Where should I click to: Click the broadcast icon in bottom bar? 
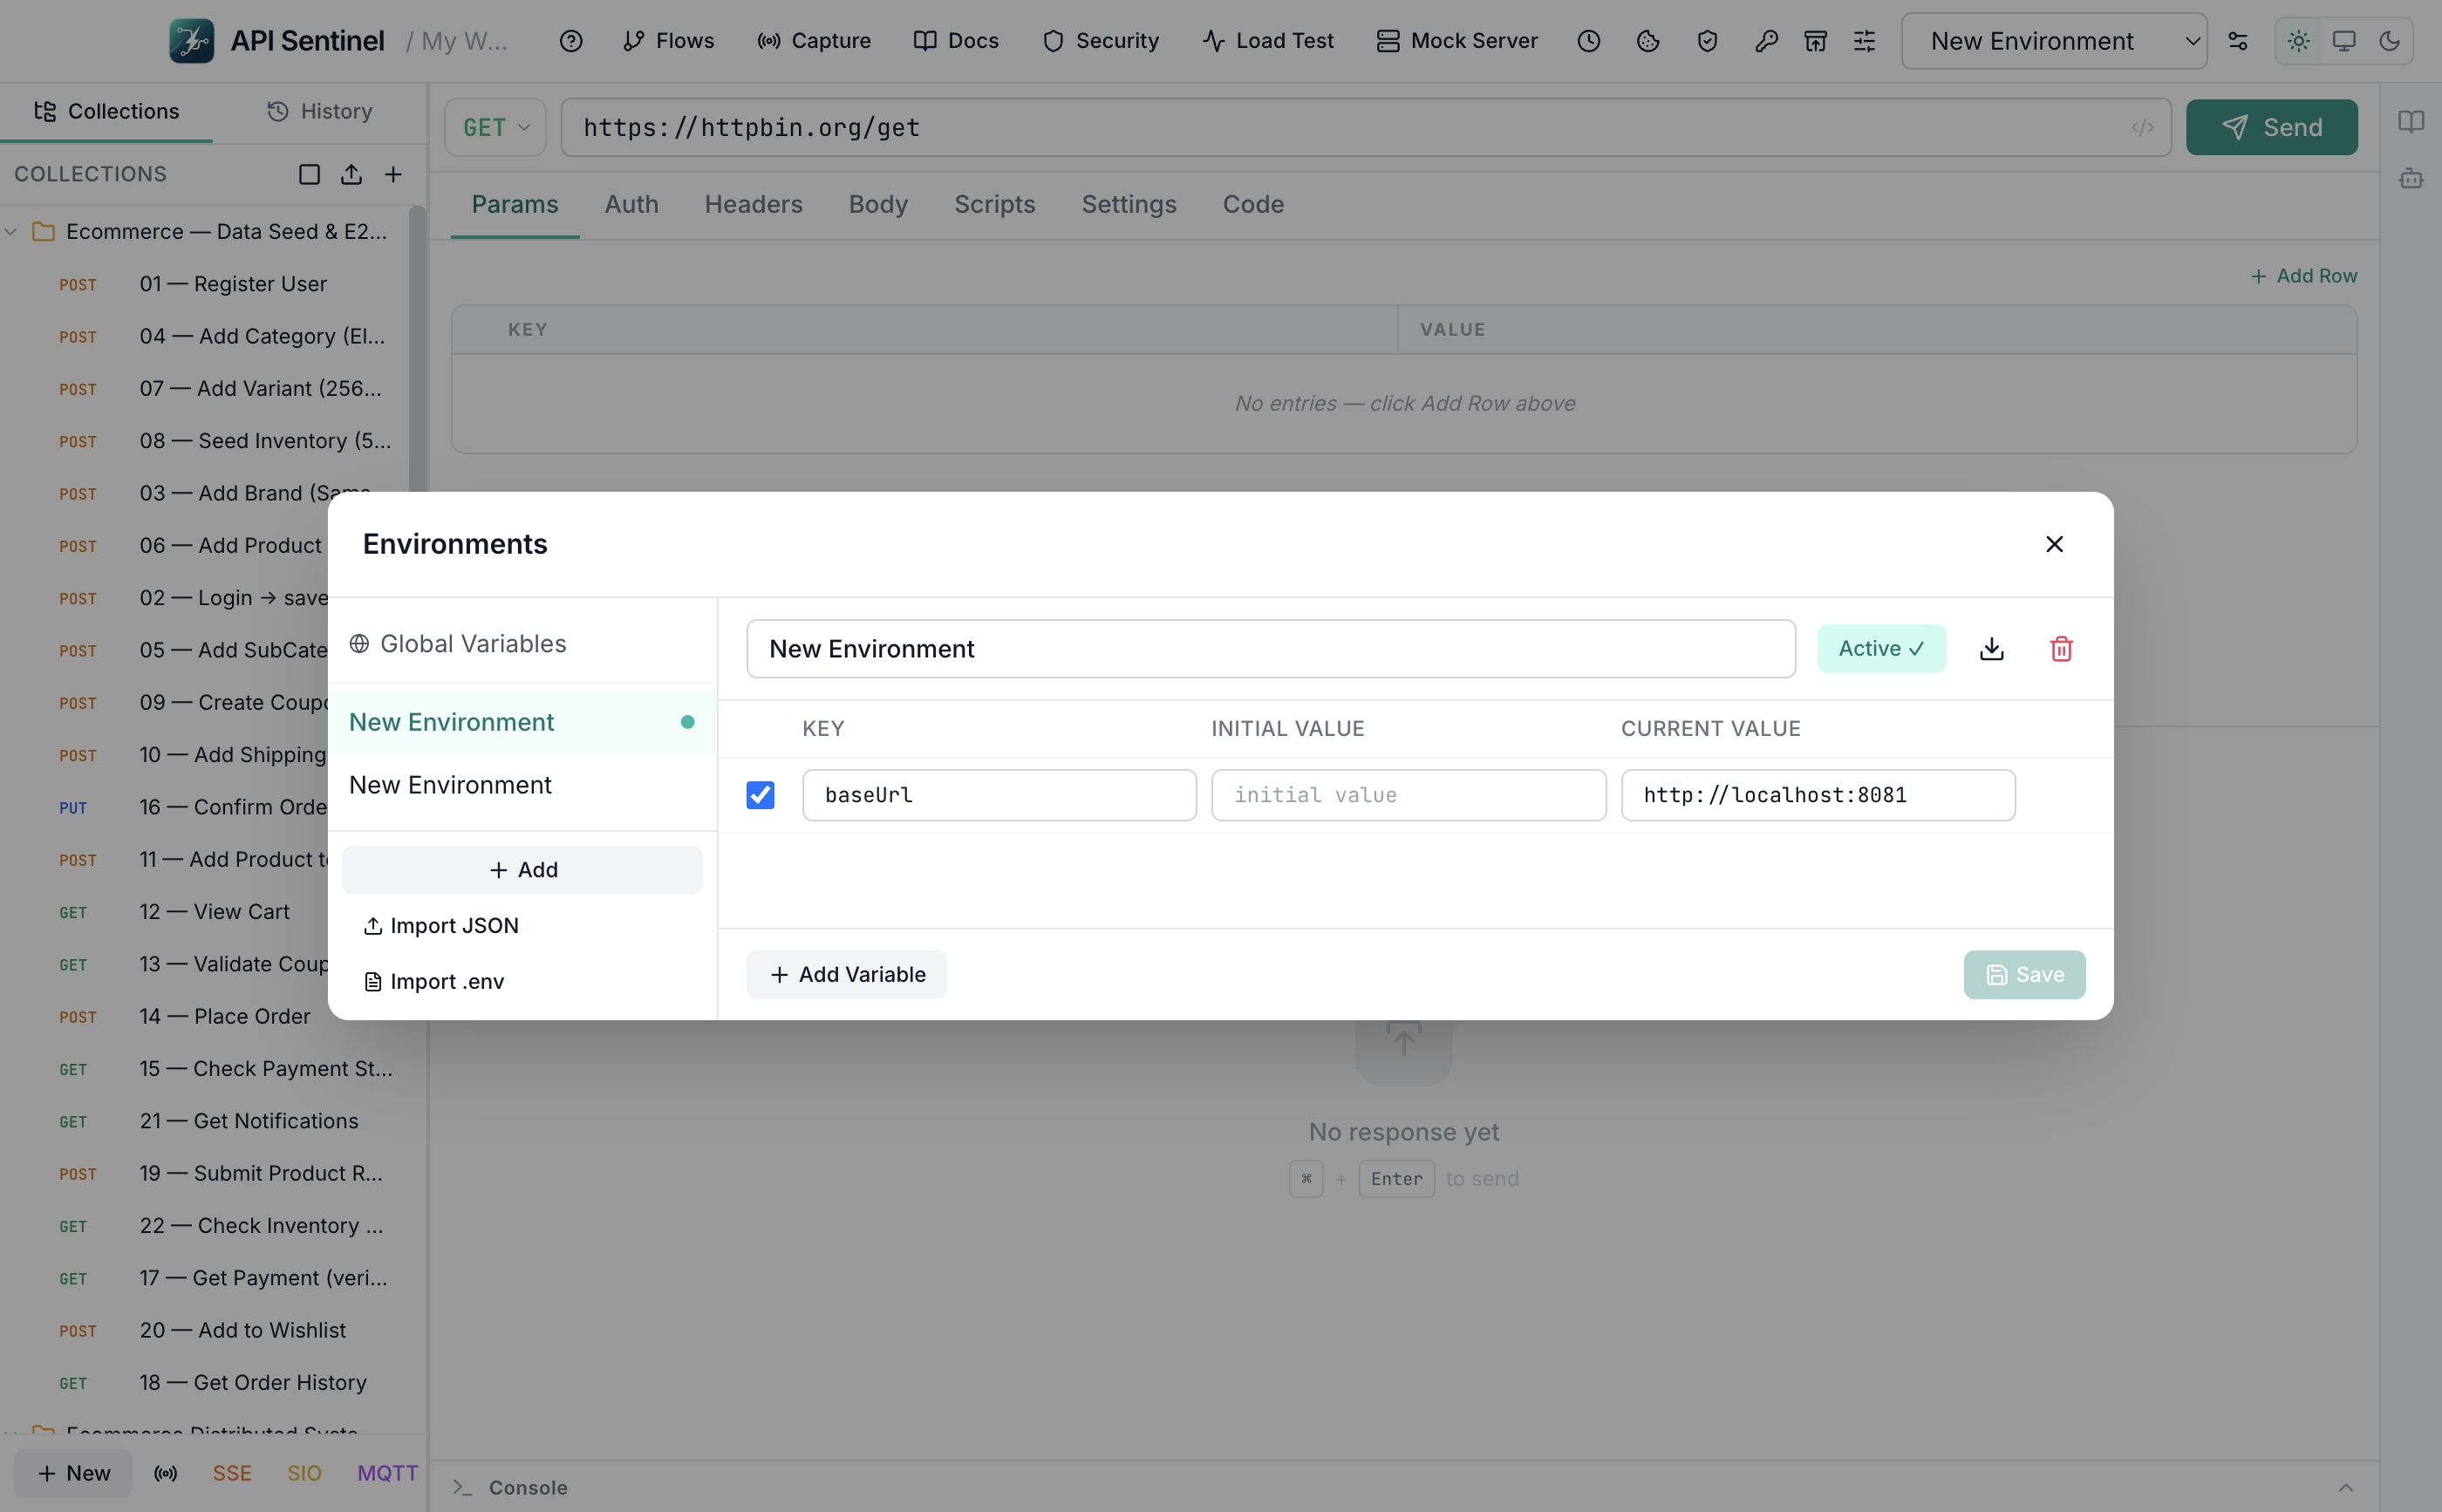166,1473
